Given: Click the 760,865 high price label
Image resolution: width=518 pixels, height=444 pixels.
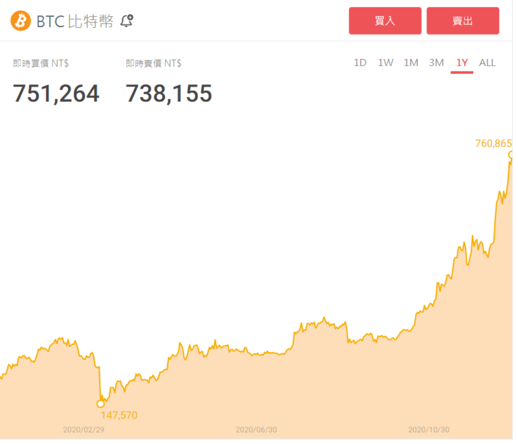Looking at the screenshot, I should (x=493, y=144).
